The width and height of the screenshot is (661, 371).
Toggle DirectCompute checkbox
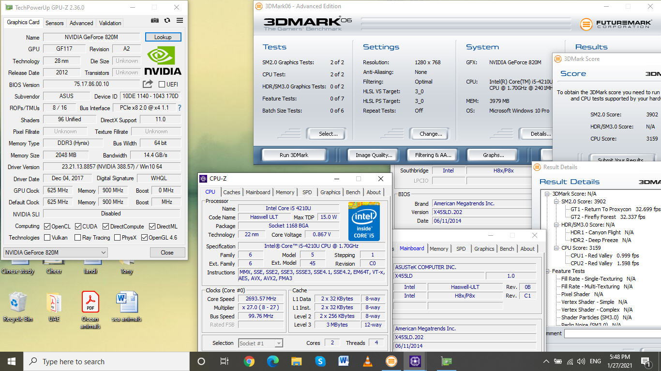(105, 226)
